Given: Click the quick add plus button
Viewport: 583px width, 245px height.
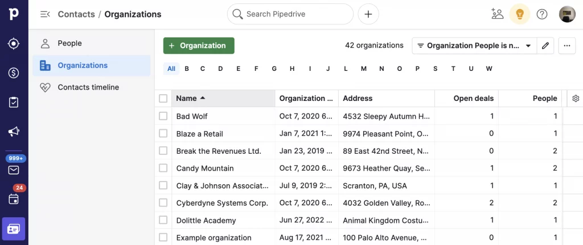Looking at the screenshot, I should 368,14.
